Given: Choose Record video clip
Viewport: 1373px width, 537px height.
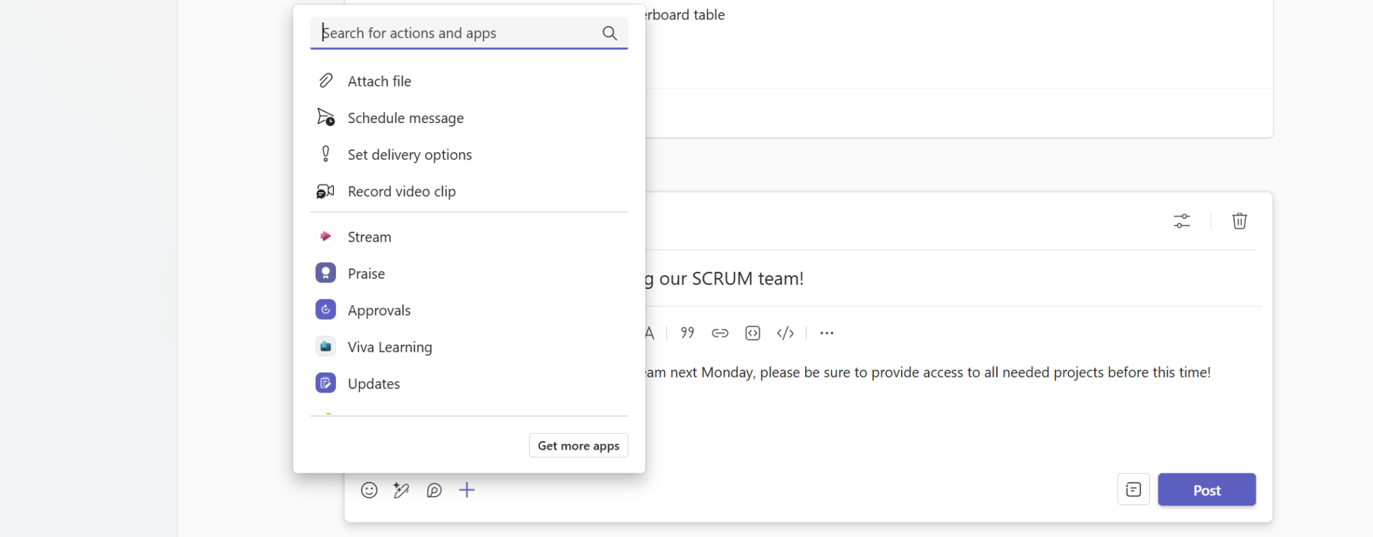Looking at the screenshot, I should pos(401,192).
